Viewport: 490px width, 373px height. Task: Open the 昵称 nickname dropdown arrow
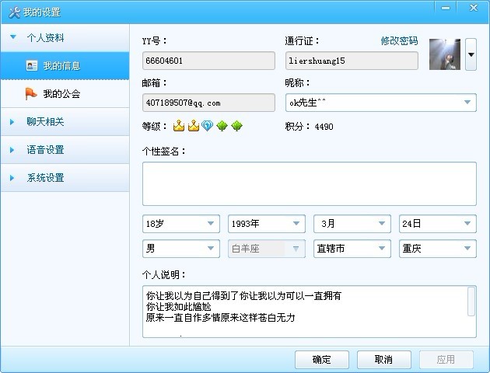coord(467,103)
